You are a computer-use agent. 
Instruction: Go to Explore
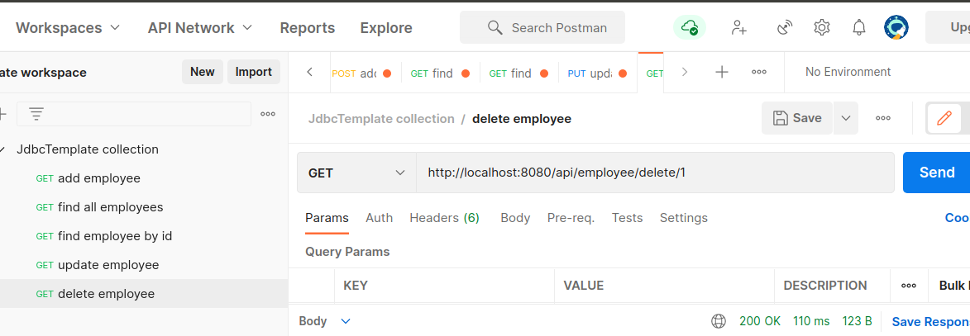point(386,28)
